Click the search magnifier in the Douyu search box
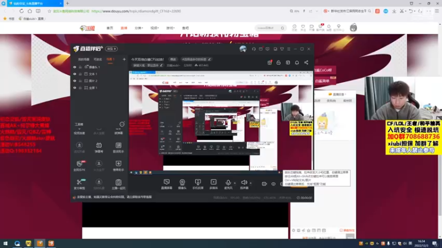Image resolution: width=442 pixels, height=248 pixels. click(282, 28)
